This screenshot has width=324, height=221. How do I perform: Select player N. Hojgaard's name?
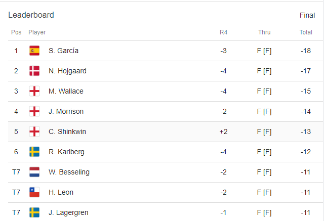coord(67,71)
